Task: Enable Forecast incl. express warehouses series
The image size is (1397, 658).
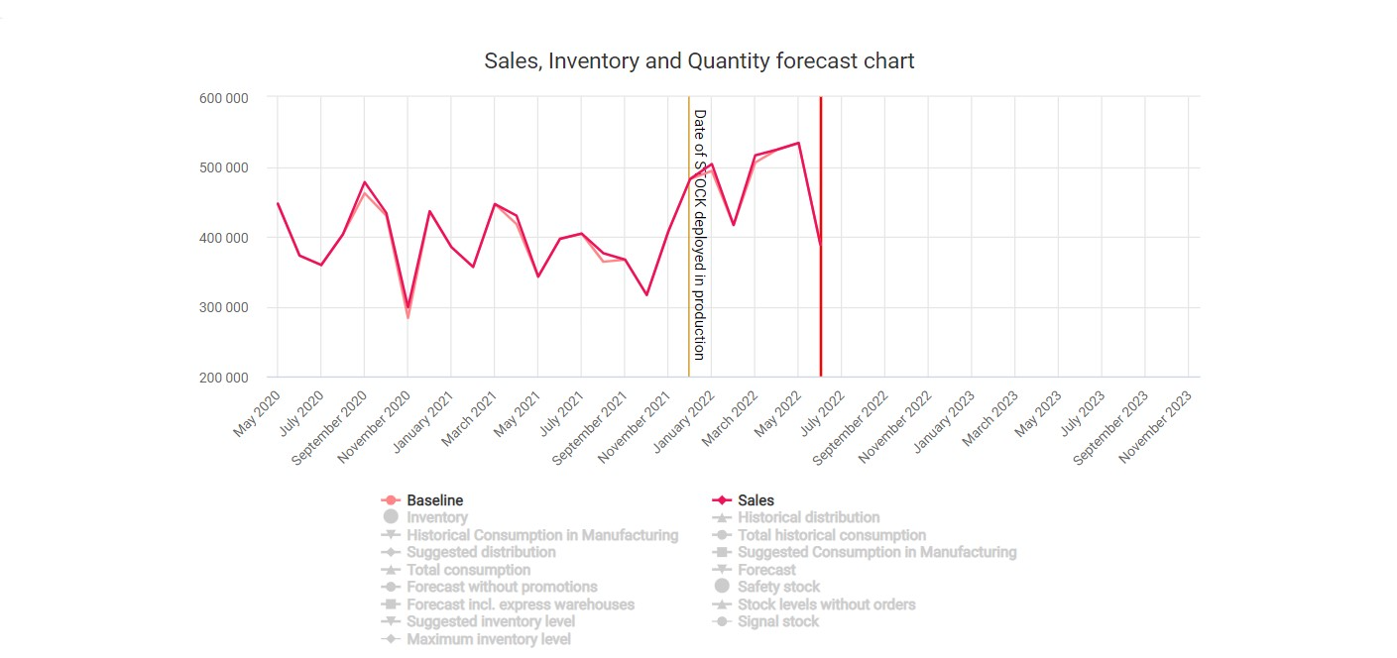Action: (520, 604)
